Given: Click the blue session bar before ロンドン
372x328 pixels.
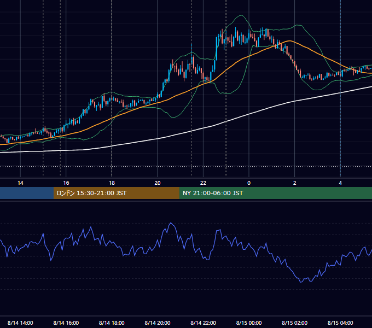Looking at the screenshot, I should pos(27,193).
